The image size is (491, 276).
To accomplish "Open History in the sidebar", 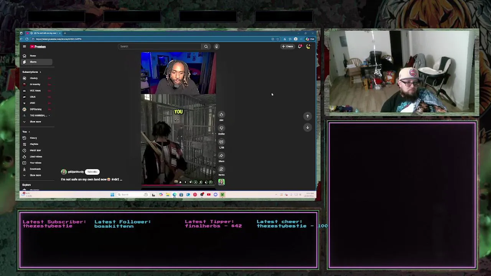I will point(37,138).
